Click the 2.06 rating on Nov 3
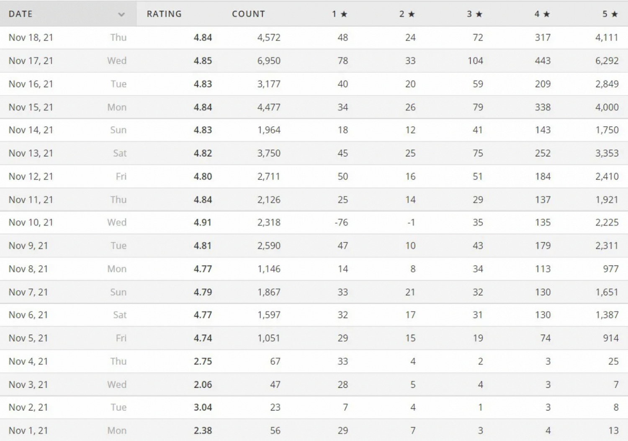The width and height of the screenshot is (628, 441). click(x=203, y=385)
